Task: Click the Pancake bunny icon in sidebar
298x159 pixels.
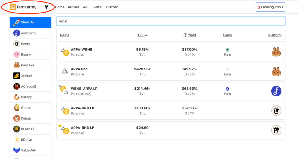Action: [17, 65]
